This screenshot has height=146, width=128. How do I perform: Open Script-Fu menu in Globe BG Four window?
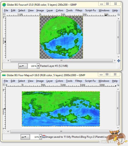point(90,11)
